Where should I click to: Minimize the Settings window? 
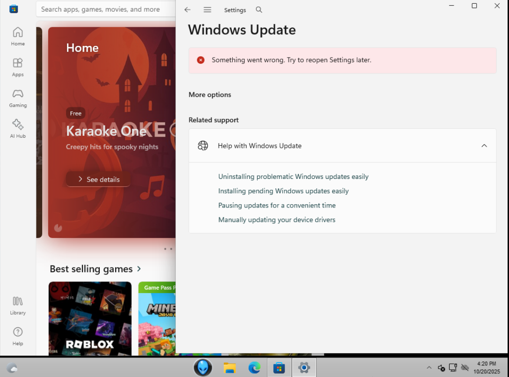coord(451,6)
